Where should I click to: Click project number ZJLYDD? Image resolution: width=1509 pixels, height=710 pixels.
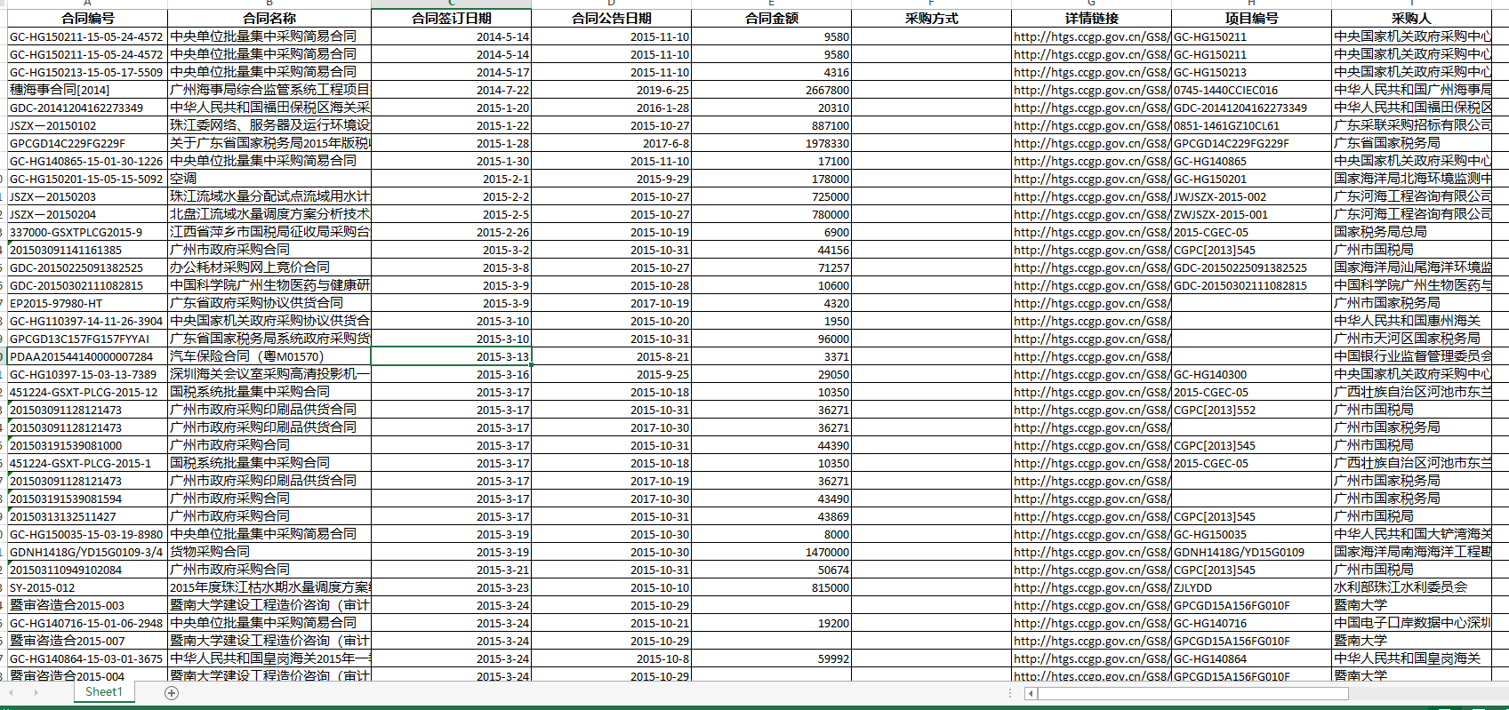pyautogui.click(x=1251, y=587)
